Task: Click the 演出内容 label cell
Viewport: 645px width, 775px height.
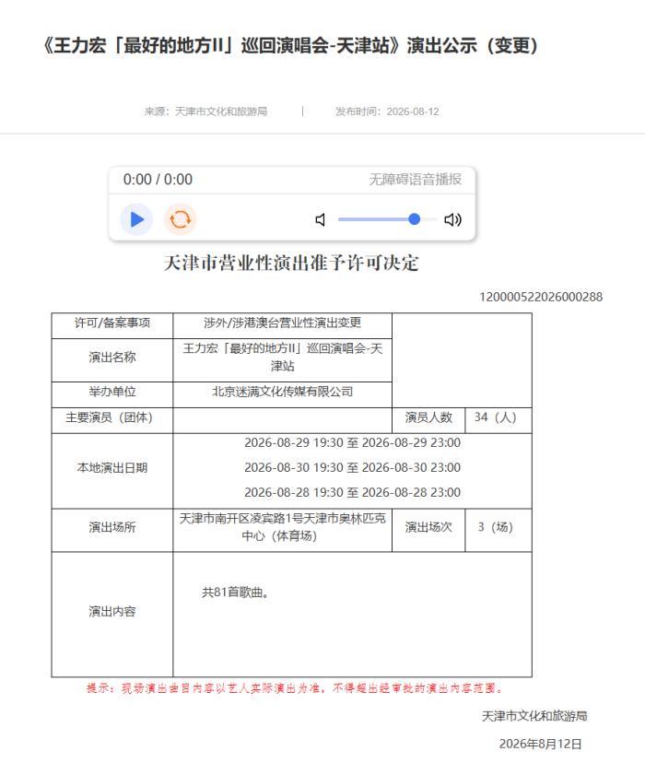Action: tap(112, 615)
